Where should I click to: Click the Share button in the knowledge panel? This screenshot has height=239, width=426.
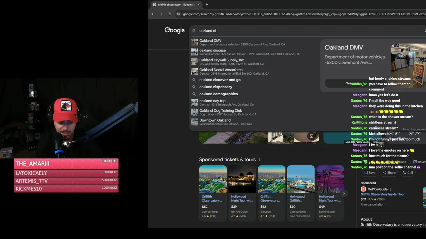(x=389, y=173)
